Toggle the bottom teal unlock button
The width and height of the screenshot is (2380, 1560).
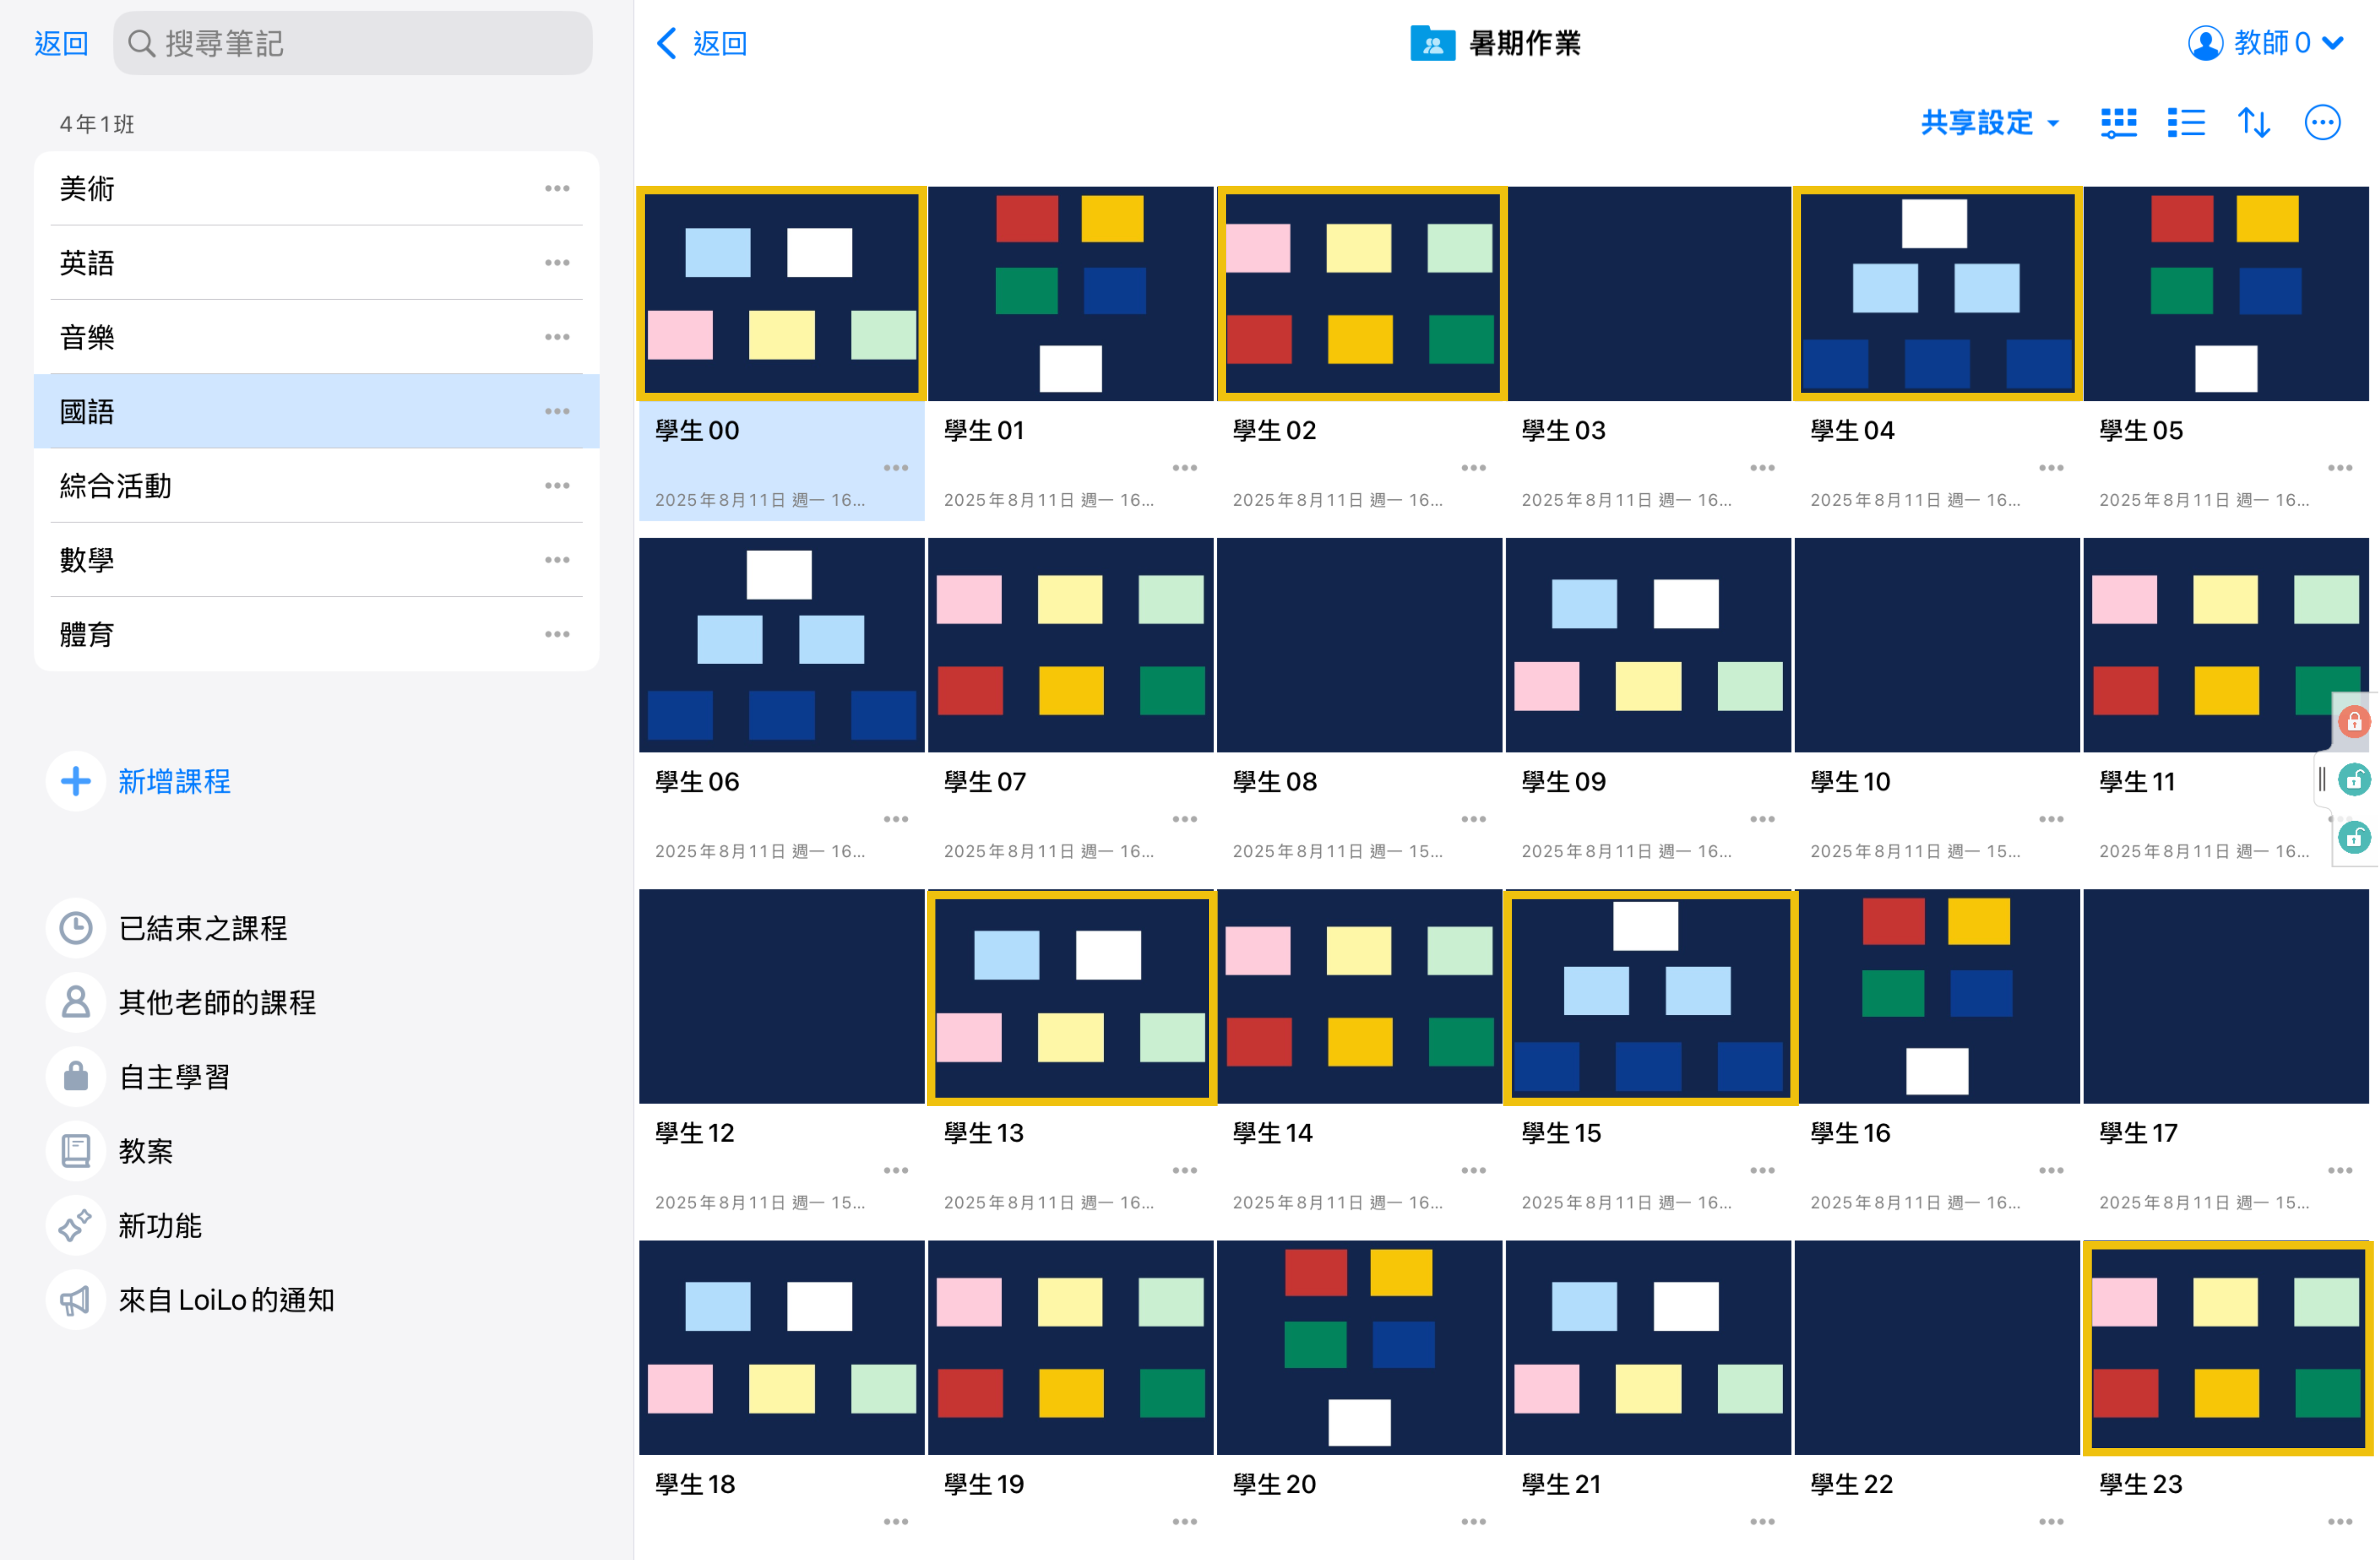click(x=2354, y=837)
